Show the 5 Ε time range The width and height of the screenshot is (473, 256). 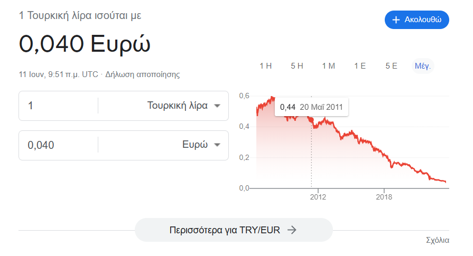[391, 66]
